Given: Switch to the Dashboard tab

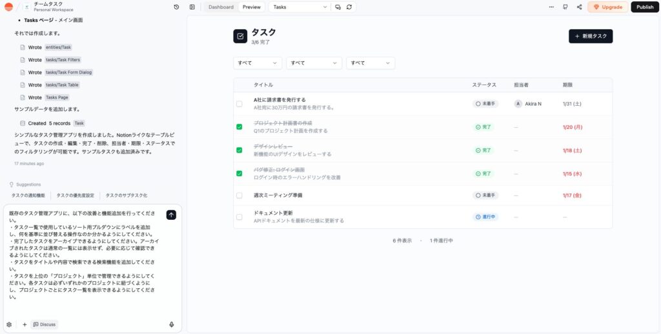Looking at the screenshot, I should pyautogui.click(x=221, y=7).
